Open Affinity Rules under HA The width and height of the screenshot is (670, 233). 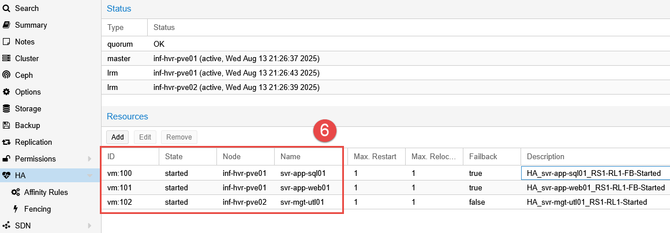[x=46, y=193]
